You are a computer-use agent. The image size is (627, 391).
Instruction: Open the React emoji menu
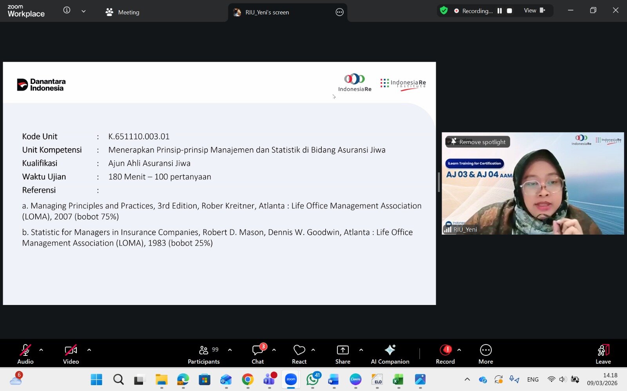(x=299, y=354)
